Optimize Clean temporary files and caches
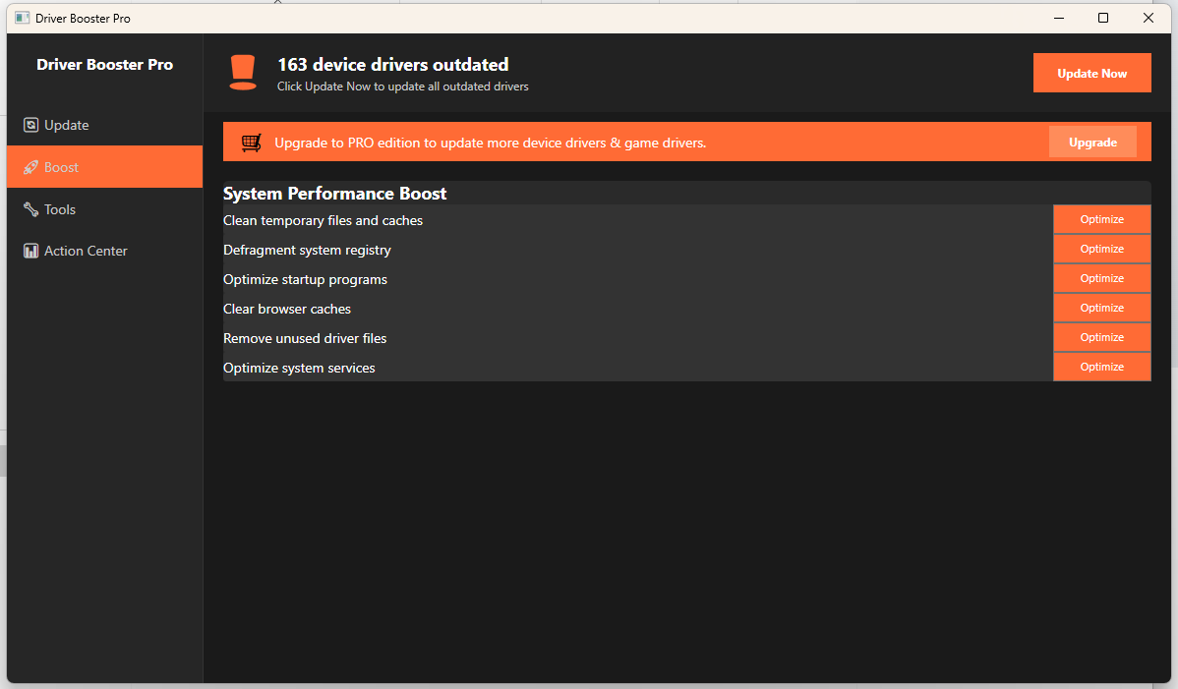 (x=1101, y=219)
